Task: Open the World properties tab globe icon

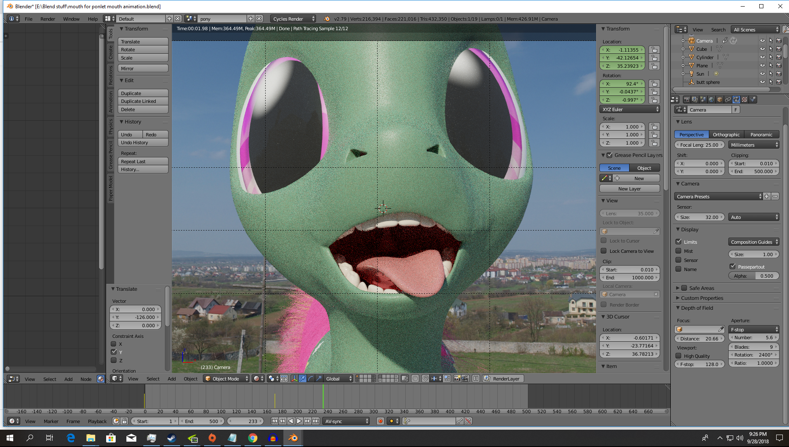Action: point(711,100)
